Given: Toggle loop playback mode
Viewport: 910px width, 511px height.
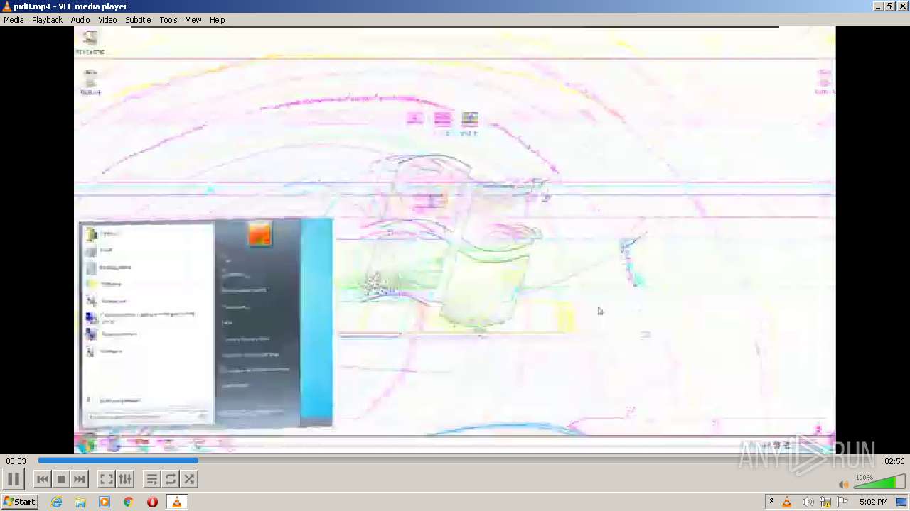Looking at the screenshot, I should pyautogui.click(x=171, y=479).
